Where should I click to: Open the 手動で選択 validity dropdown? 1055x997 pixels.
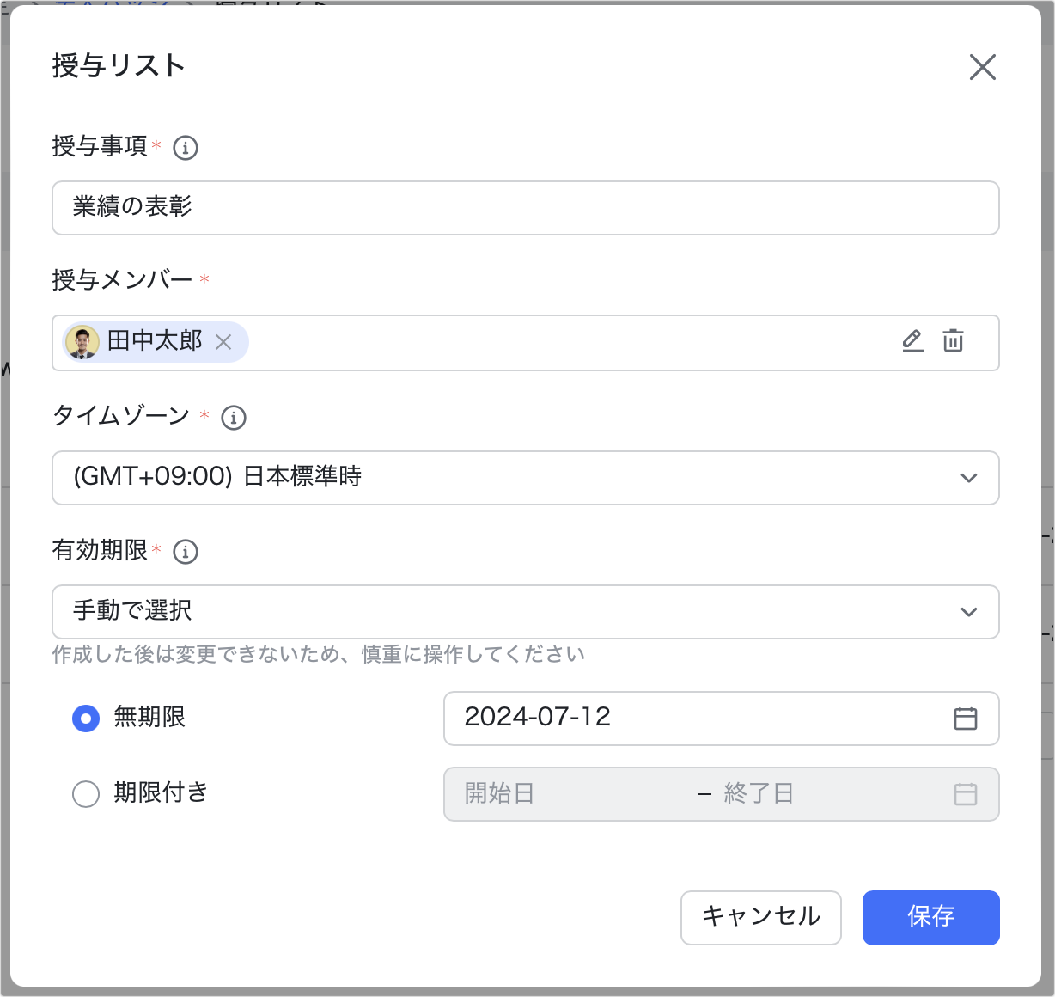[515, 612]
